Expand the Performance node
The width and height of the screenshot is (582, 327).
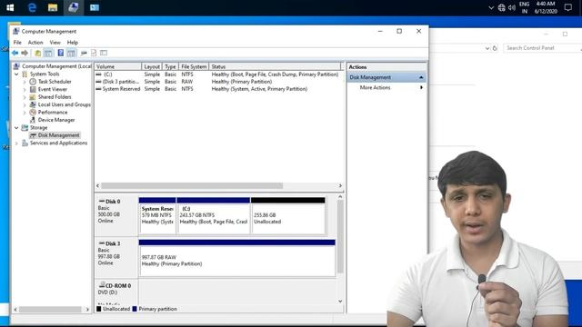point(25,113)
